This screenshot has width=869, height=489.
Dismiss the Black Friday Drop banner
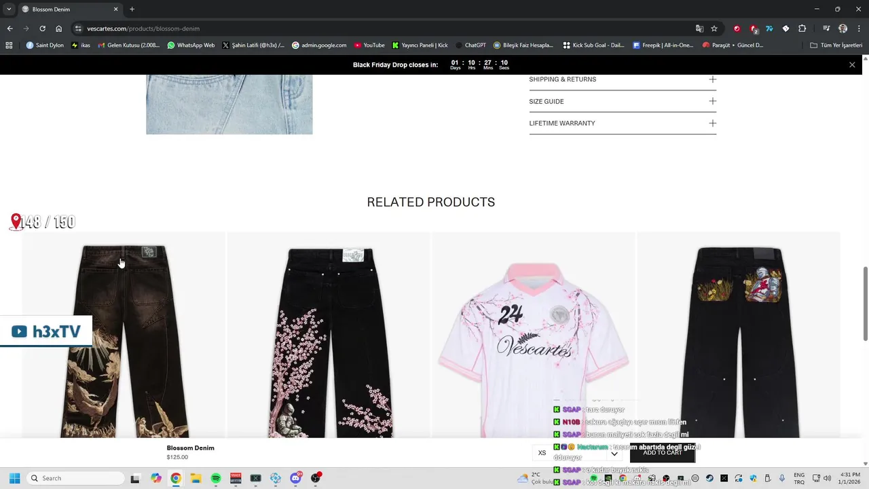pyautogui.click(x=852, y=65)
